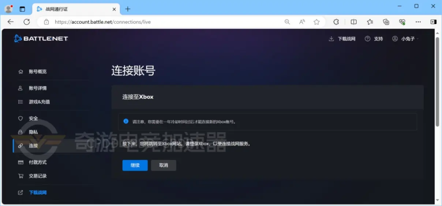Refresh the current page
Screen dimensions: 442x206
[27, 22]
